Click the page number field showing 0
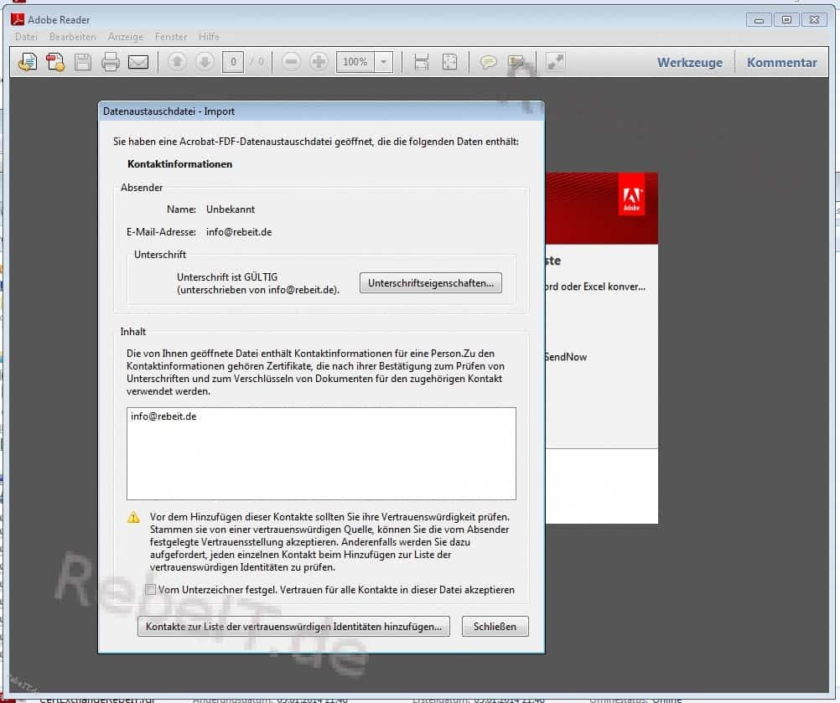This screenshot has height=703, width=840. 233,62
